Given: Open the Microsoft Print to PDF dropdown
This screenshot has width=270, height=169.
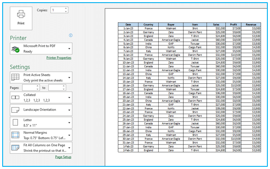Looking at the screenshot, I should point(41,49).
